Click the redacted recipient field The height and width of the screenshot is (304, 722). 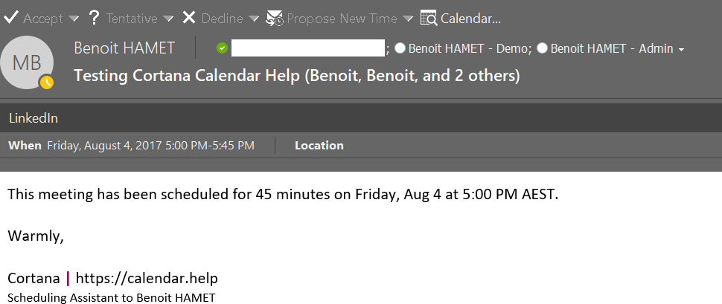click(307, 49)
